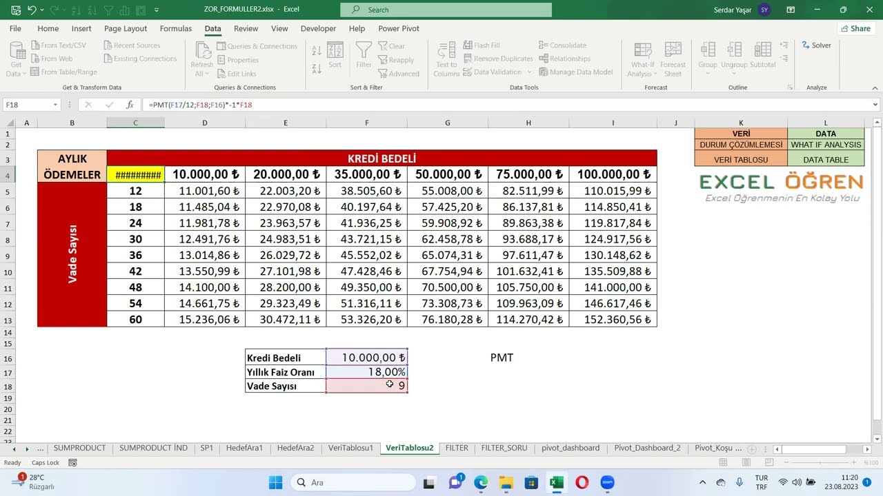Viewport: 883px width, 496px height.
Task: Click Reapply in Sort & Filter
Action: point(396,60)
